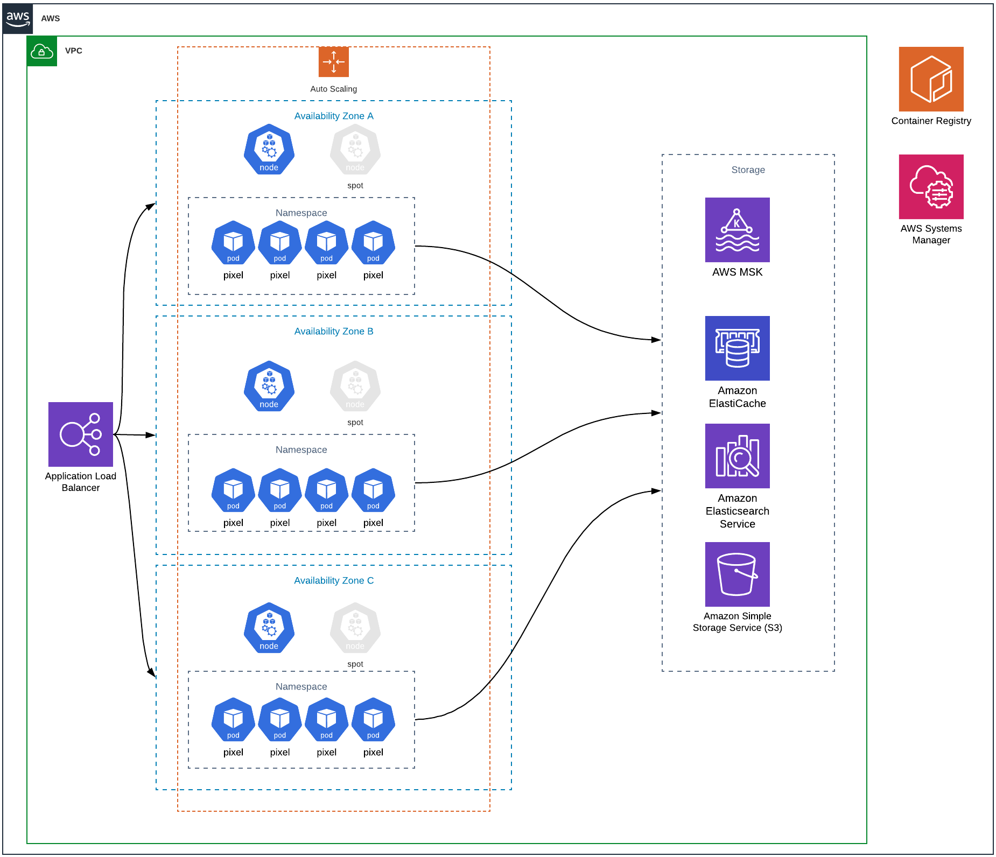Select the fourth pixel pod in Zone B

373,490
